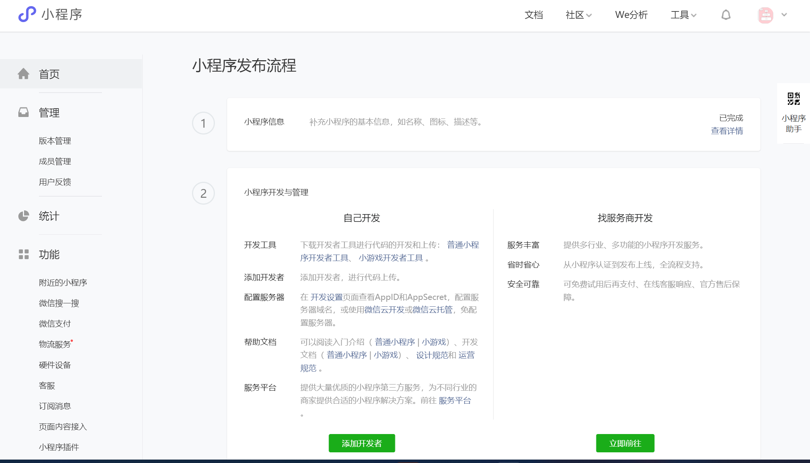Click the home icon beside 首页

(x=24, y=74)
